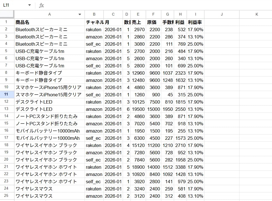Click 25.00% margin in row 17
The width and height of the screenshot is (272, 201).
(x=196, y=138)
